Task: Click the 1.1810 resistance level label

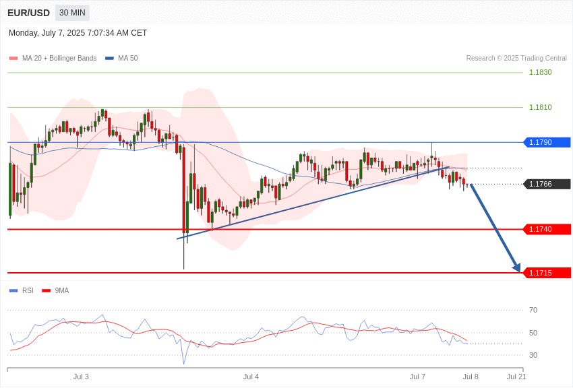Action: click(x=541, y=107)
